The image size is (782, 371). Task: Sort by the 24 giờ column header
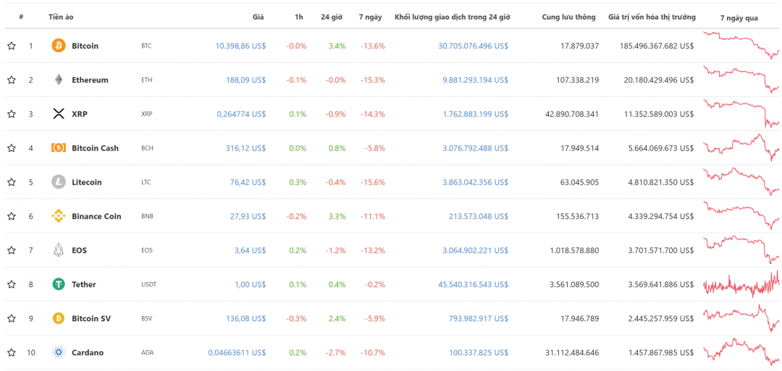(x=332, y=17)
